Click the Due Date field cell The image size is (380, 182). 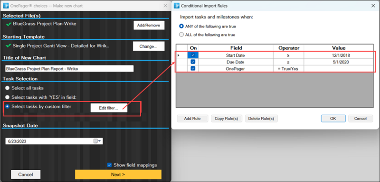[236, 62]
